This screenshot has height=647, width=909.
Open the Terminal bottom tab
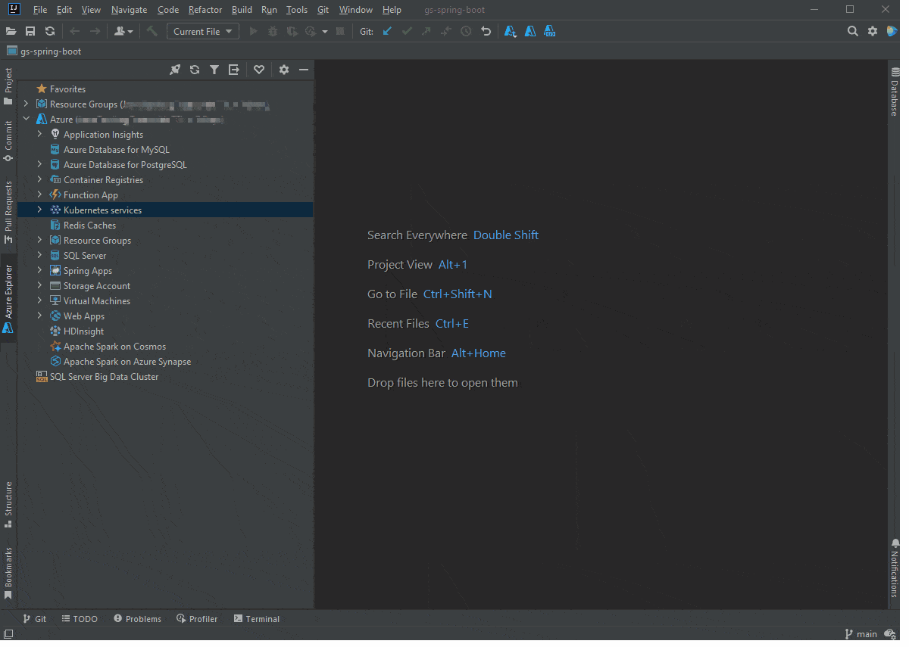tap(257, 619)
